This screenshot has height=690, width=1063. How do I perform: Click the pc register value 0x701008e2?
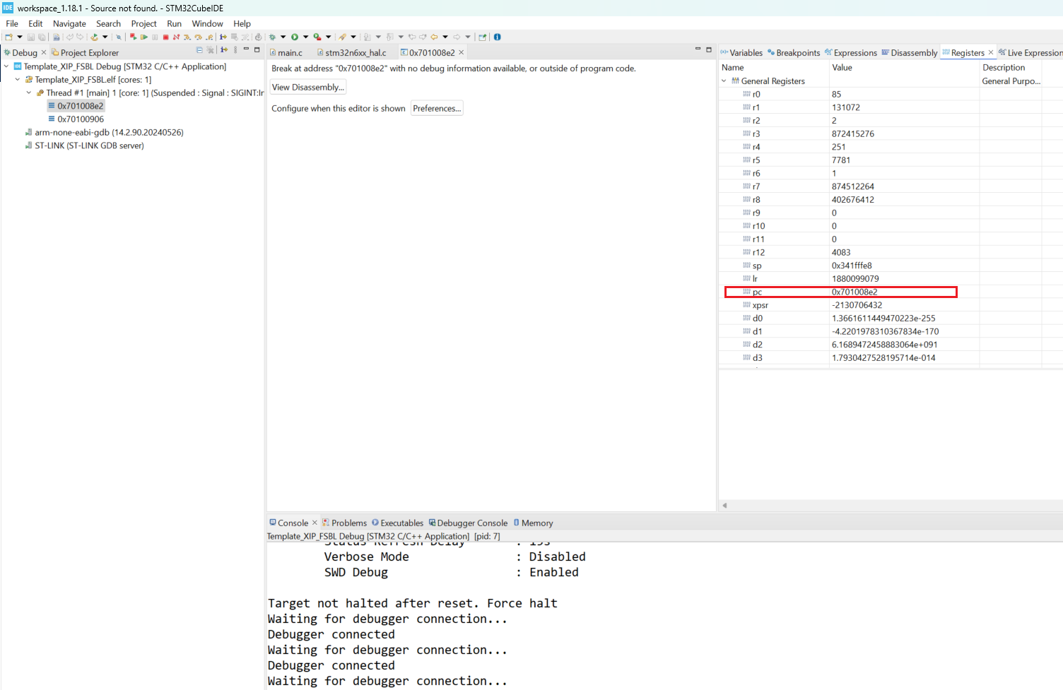(x=854, y=292)
